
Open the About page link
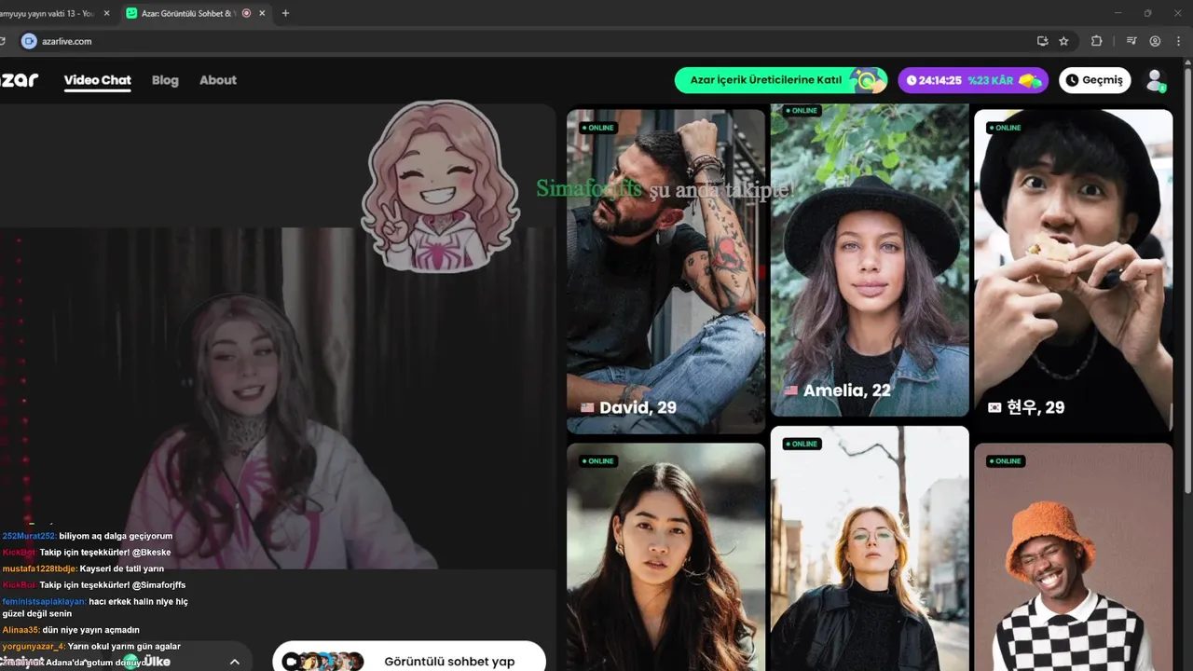click(x=218, y=80)
